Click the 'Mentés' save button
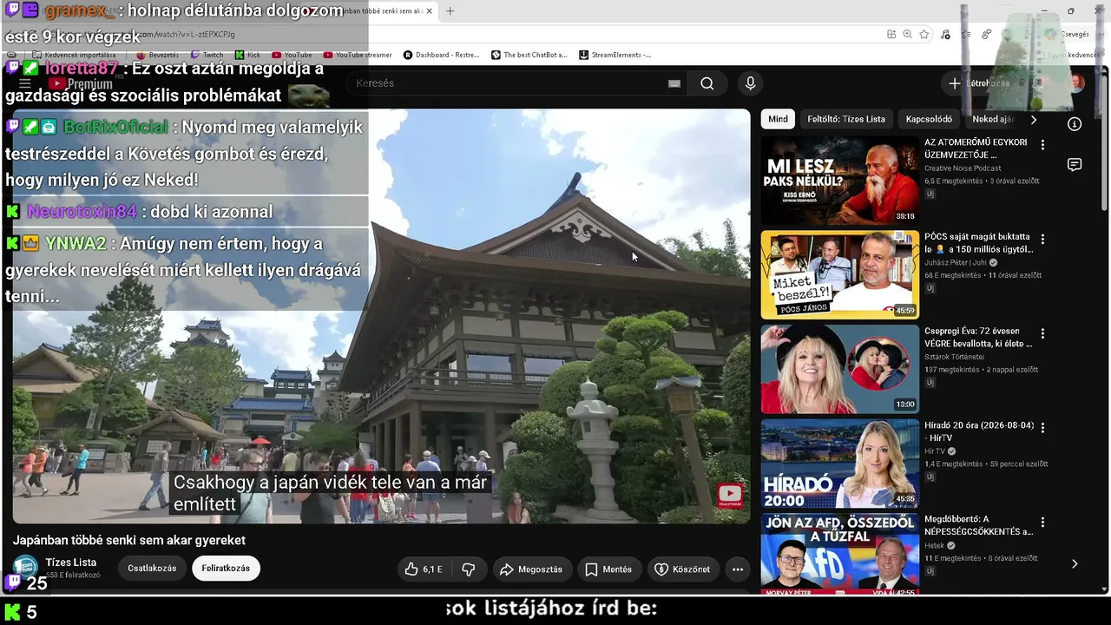Screen dimensions: 1111x625 coord(608,569)
